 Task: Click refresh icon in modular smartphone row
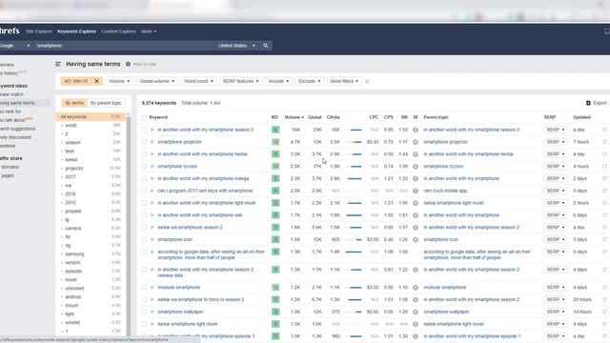click(604, 288)
